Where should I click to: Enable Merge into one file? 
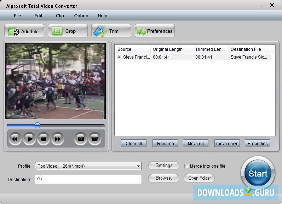[x=186, y=166]
